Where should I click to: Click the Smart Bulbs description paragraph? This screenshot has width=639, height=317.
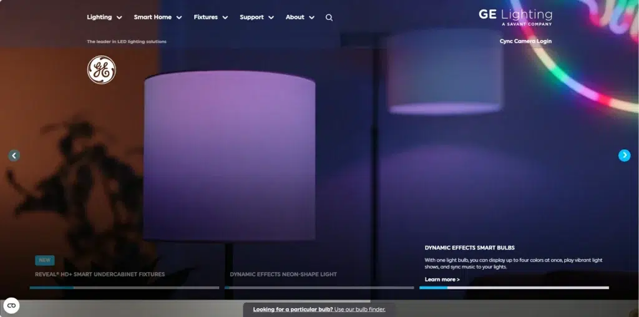tap(514, 263)
